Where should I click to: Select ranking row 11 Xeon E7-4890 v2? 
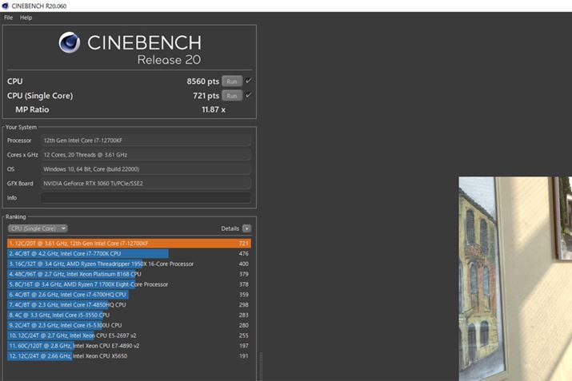point(129,346)
